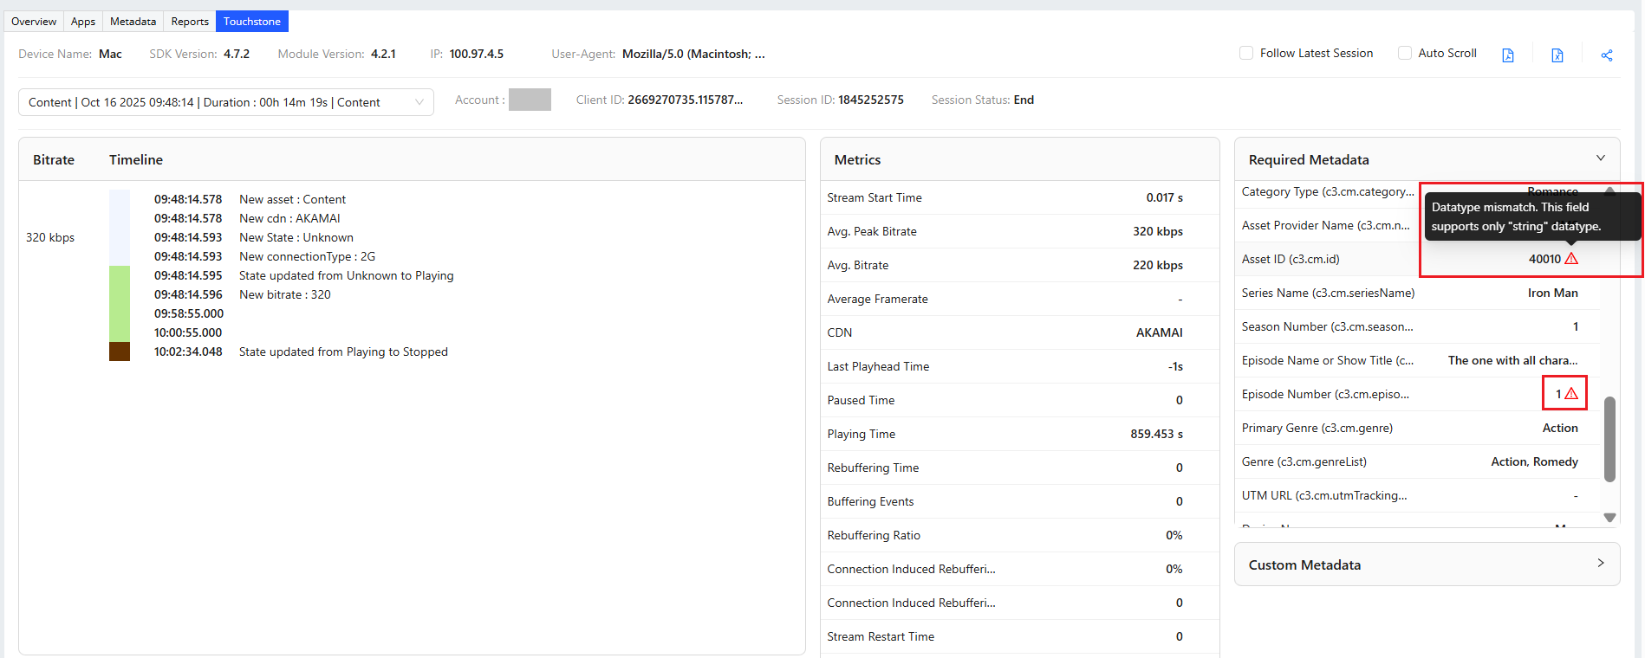Screen dimensions: 1645x658
Task: Select the Apps tab
Action: tap(83, 22)
